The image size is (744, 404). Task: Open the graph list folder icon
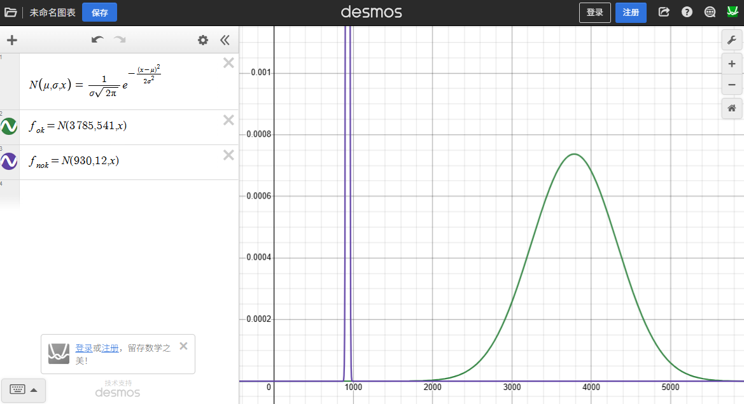coord(10,12)
